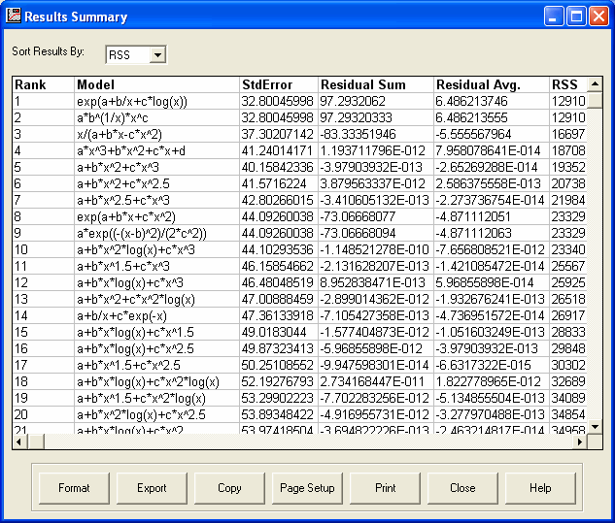Screen dimensions: 615x523
Task: Open the Sort Results By dropdown
Action: click(157, 54)
